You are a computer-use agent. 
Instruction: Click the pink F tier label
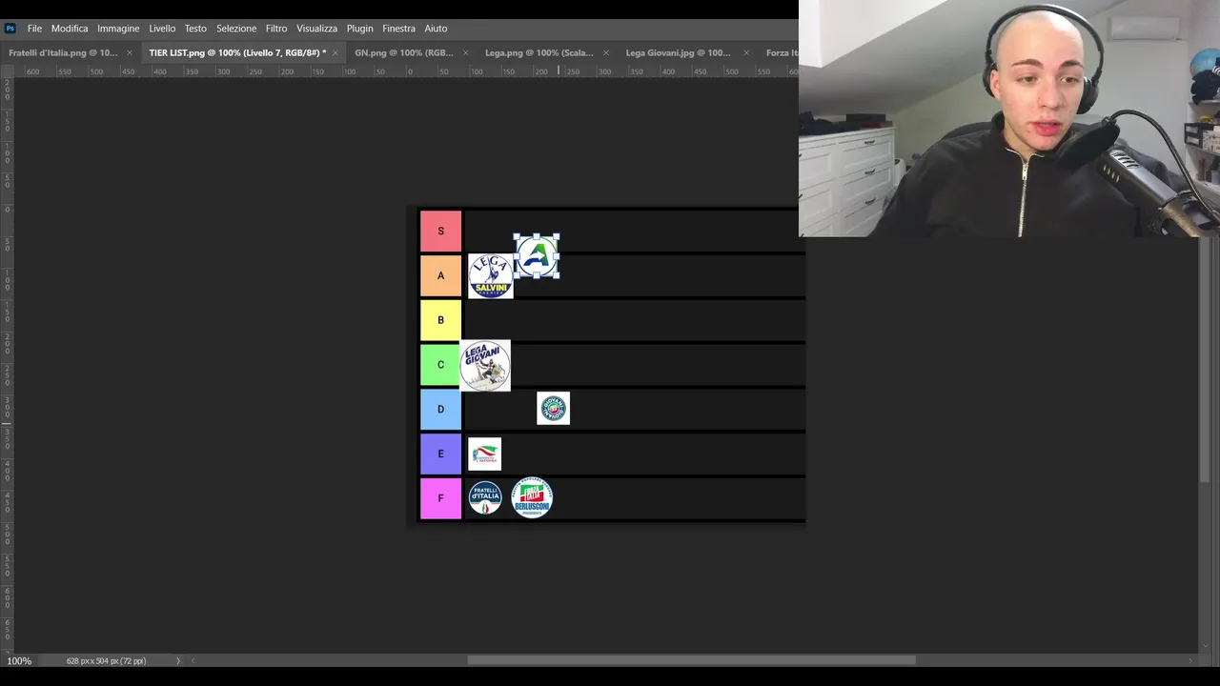point(440,498)
